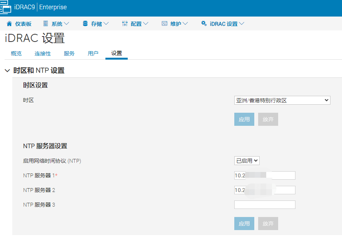
Task: Click the gear icon beside iDRAC 设置
Action: coord(204,23)
